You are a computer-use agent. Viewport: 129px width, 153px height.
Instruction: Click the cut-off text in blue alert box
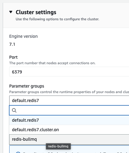coord(76,152)
